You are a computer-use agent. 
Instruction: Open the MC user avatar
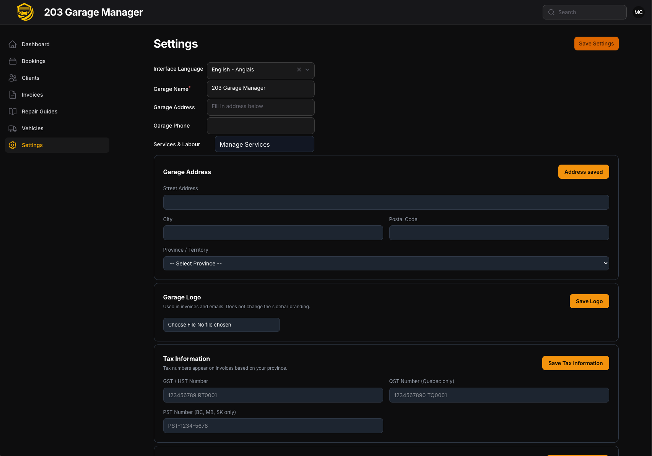[639, 12]
